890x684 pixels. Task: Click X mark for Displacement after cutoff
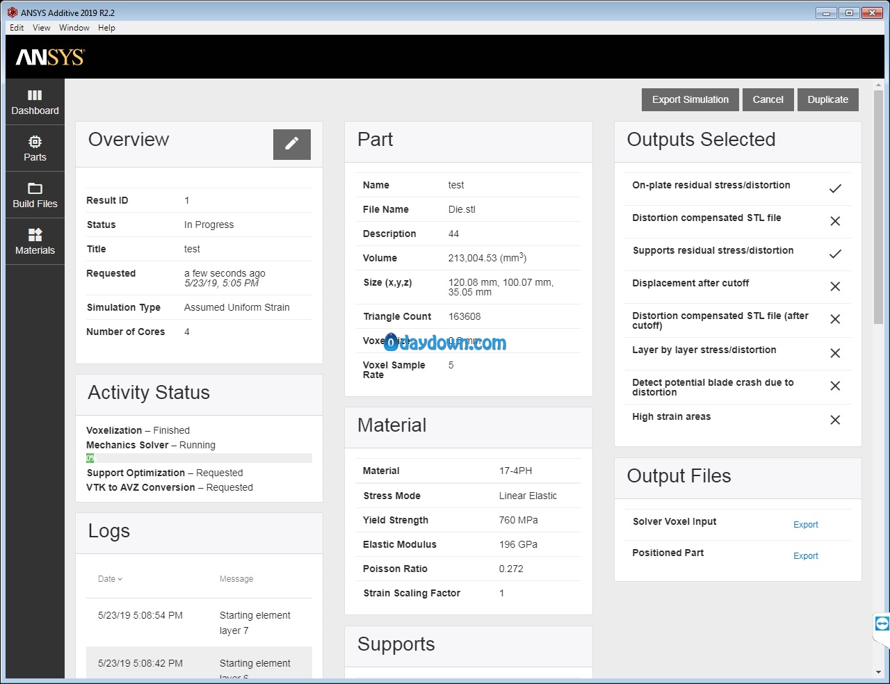click(835, 286)
